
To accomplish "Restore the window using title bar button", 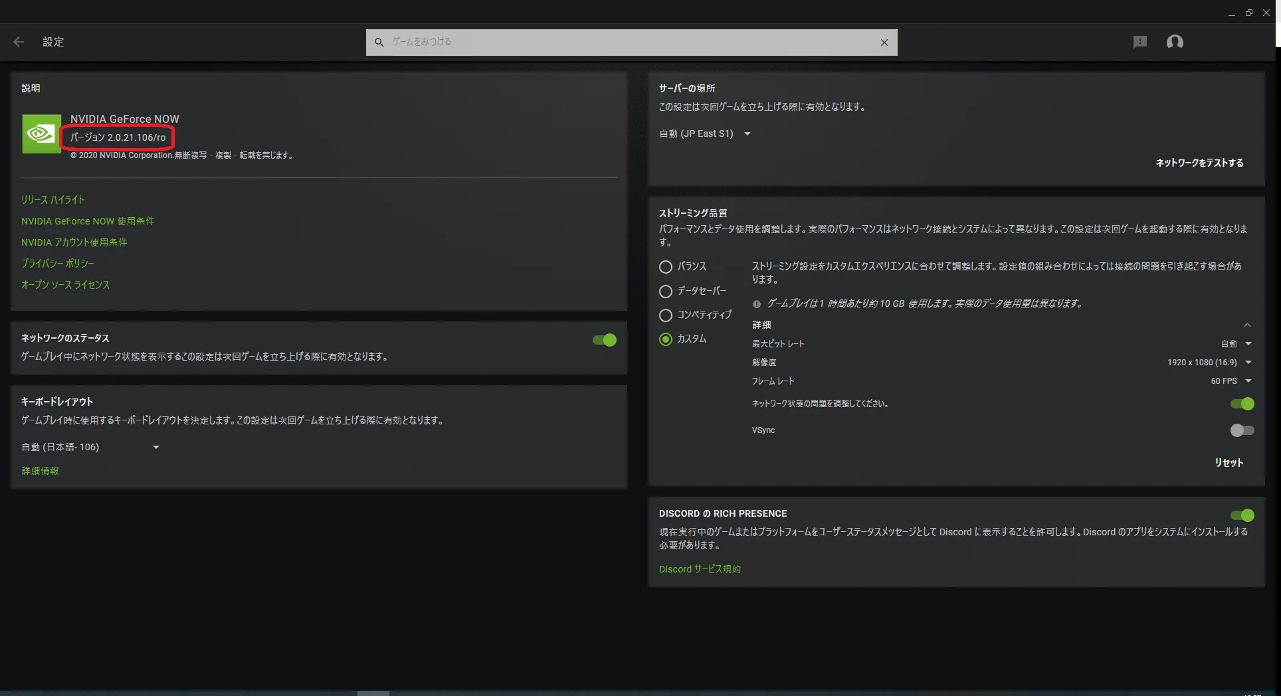I will (1248, 12).
